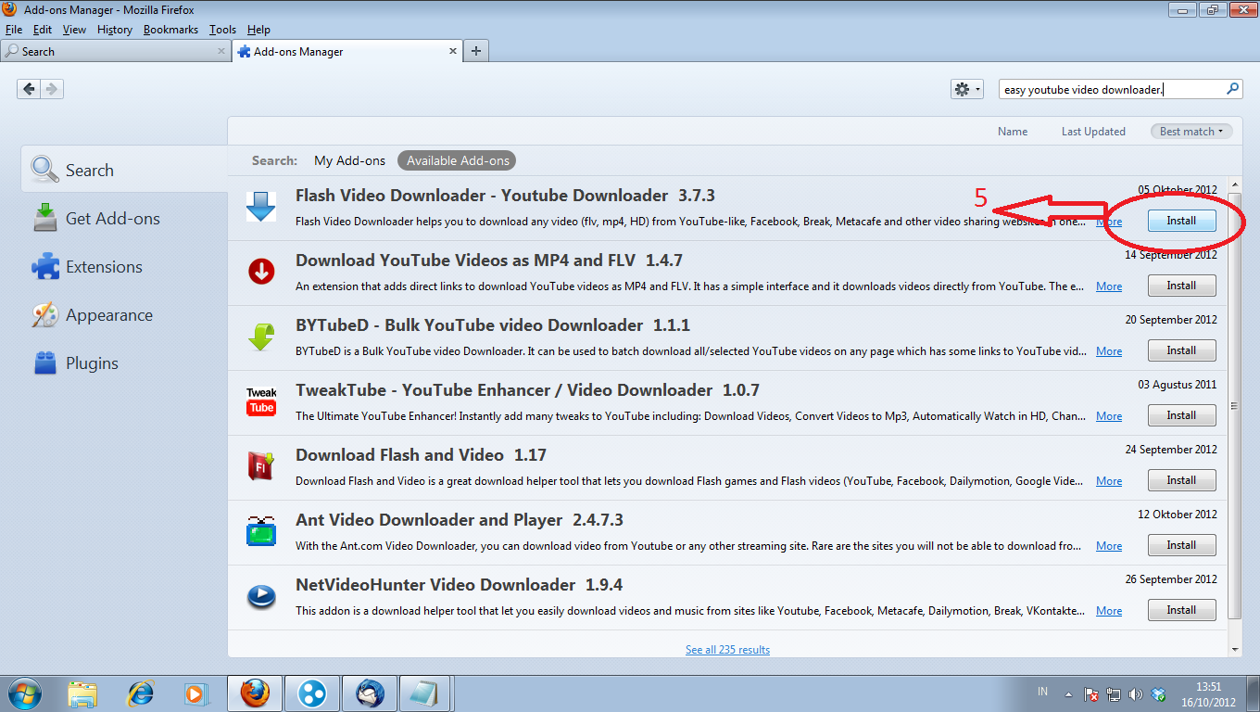This screenshot has height=712, width=1260.
Task: Open the Windows Start menu
Action: click(x=24, y=693)
